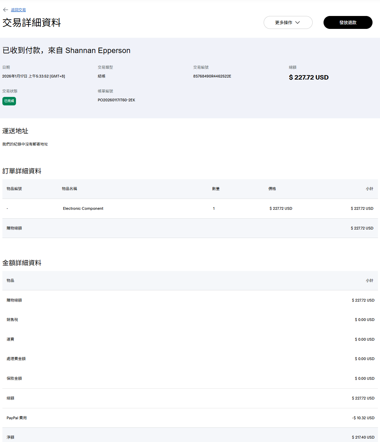380x442 pixels.
Task: Click the back arrow icon
Action: 5,10
